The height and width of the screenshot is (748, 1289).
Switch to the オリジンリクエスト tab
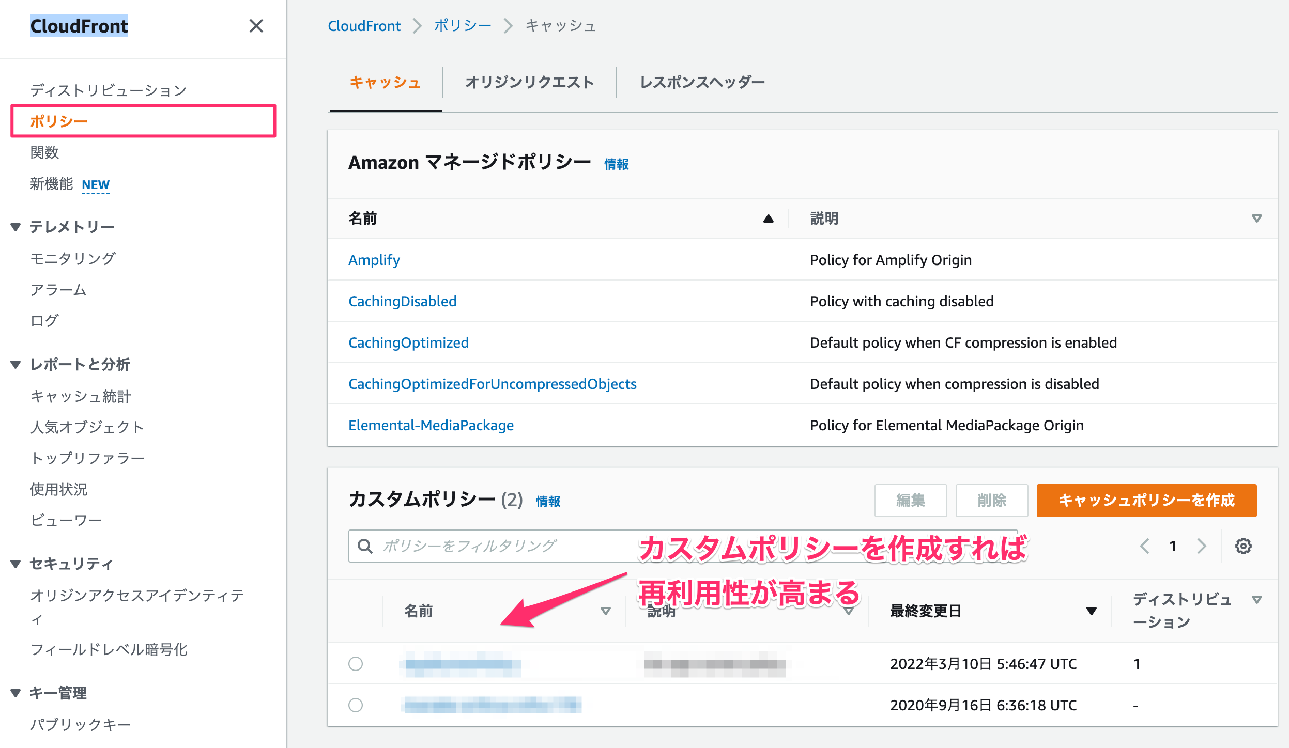point(530,83)
